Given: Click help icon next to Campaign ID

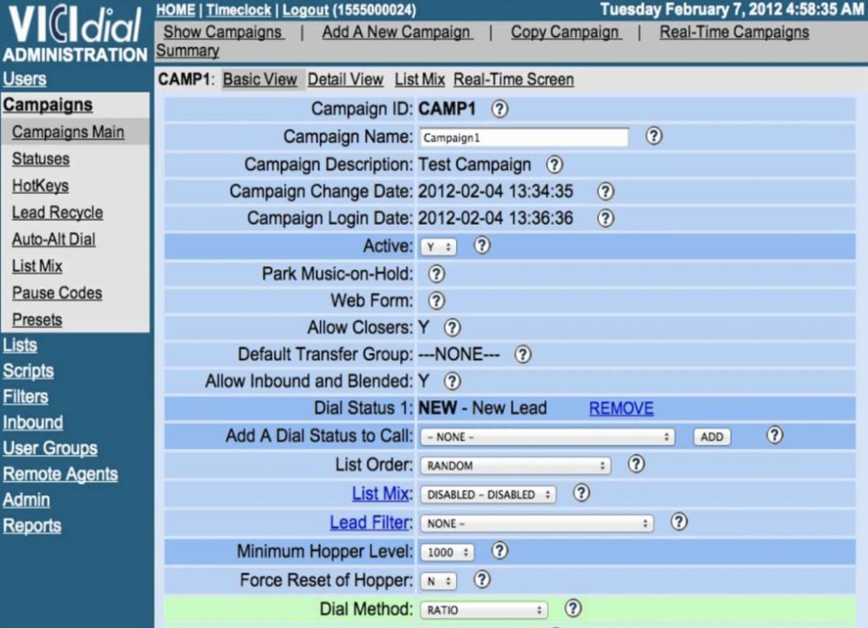Looking at the screenshot, I should pyautogui.click(x=500, y=109).
